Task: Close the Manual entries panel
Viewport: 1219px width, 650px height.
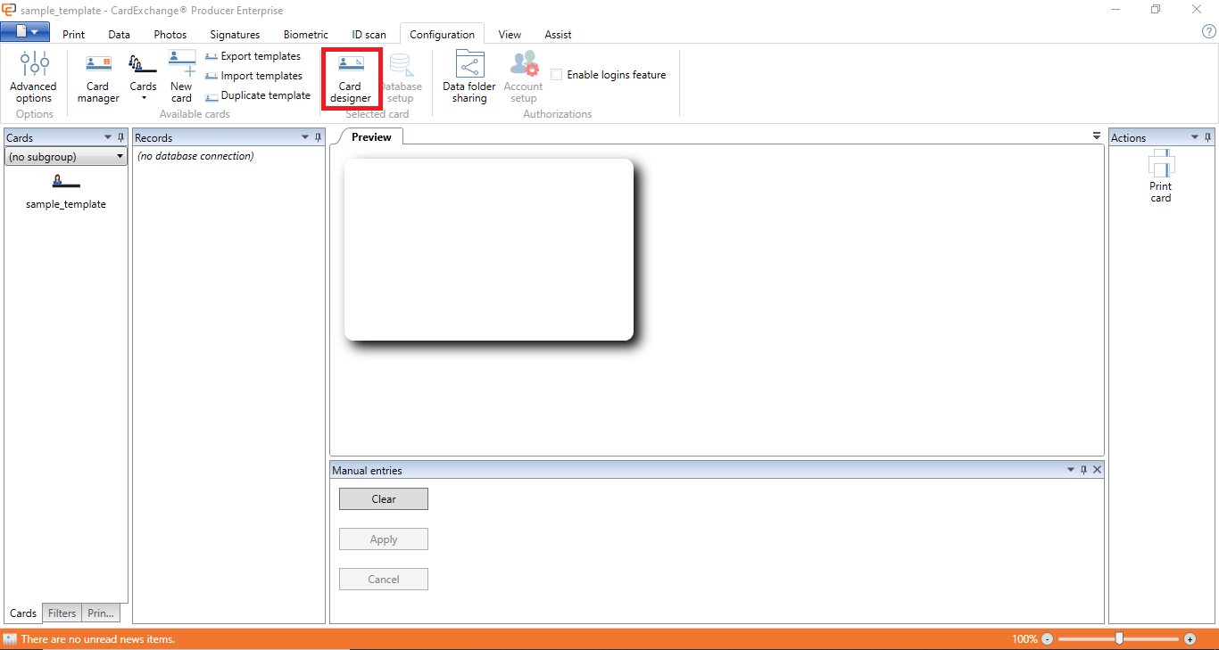Action: click(1098, 470)
